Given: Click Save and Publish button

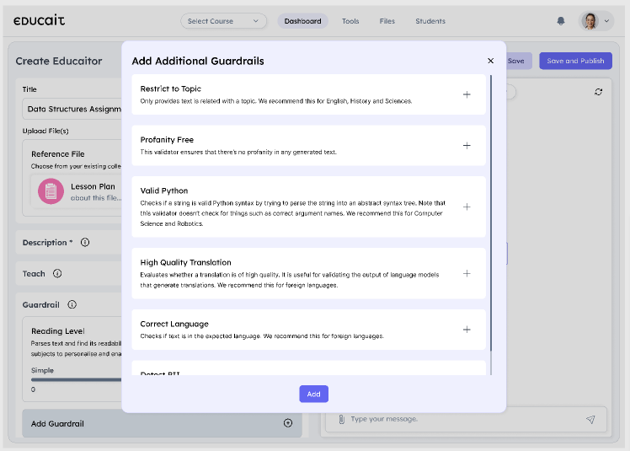Looking at the screenshot, I should tap(575, 61).
